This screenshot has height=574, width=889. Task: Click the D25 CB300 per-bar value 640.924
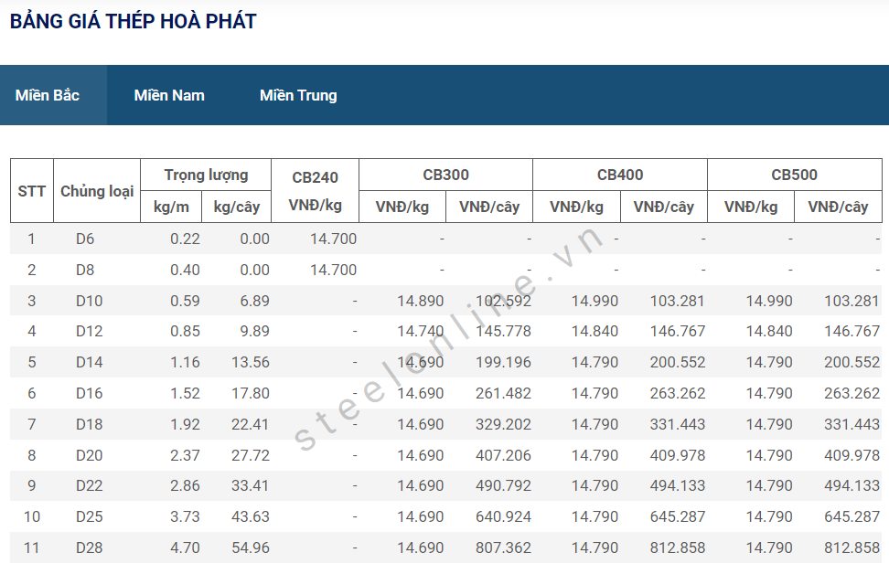point(503,516)
